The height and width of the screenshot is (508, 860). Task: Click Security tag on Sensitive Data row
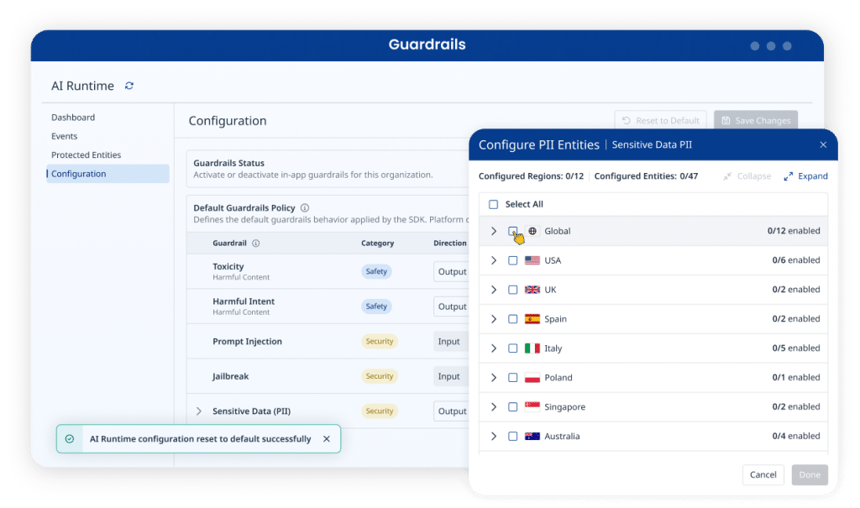pos(380,411)
